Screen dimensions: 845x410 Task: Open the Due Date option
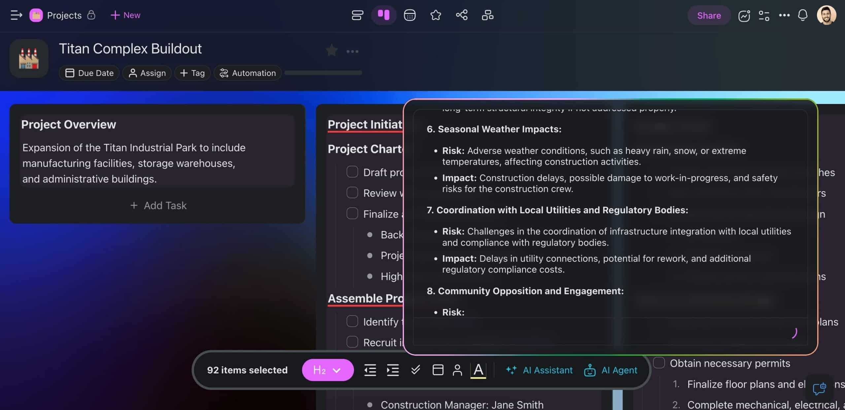[x=89, y=73]
